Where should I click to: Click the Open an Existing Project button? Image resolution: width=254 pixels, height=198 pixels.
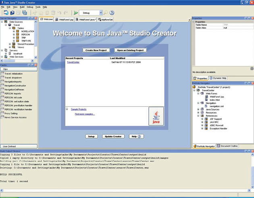[x=130, y=50]
